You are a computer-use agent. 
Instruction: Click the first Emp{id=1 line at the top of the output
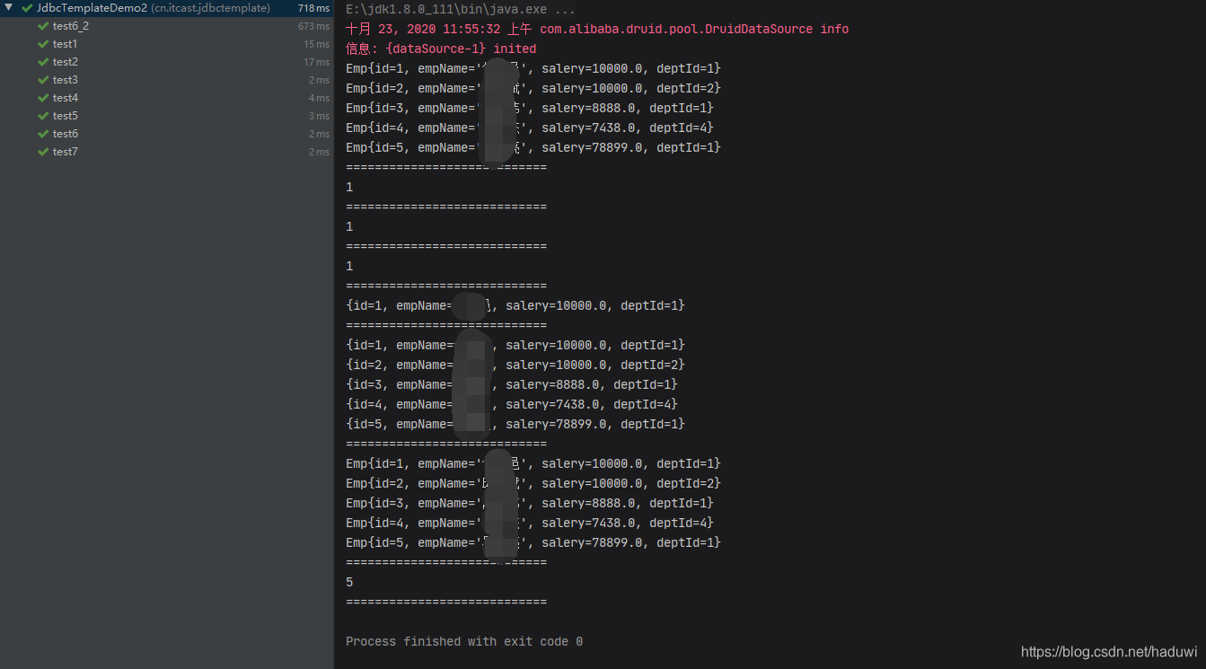pos(533,68)
